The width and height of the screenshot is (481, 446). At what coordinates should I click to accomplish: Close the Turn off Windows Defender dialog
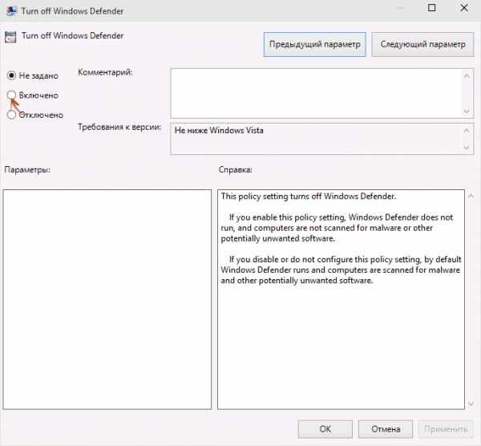click(x=464, y=8)
